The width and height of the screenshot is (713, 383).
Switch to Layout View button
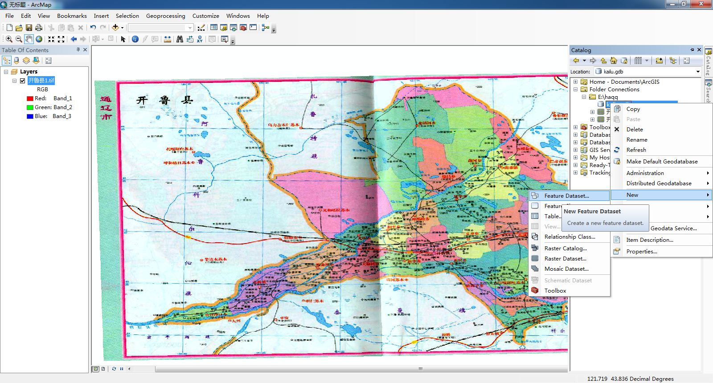tap(103, 369)
